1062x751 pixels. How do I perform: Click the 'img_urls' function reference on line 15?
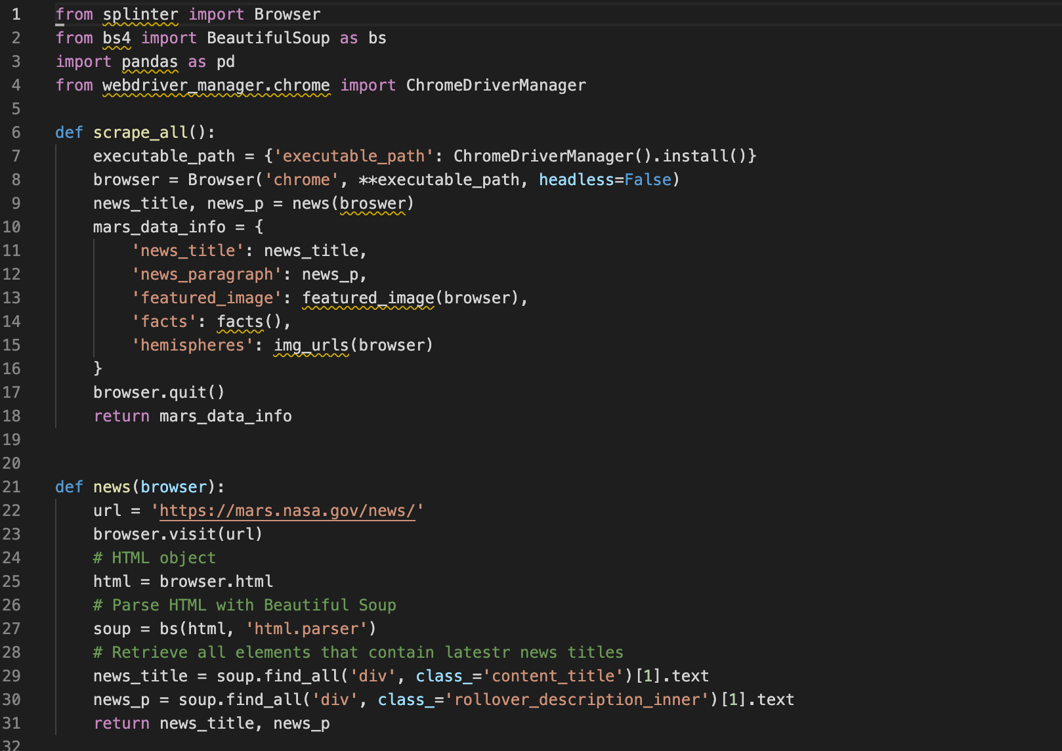309,345
